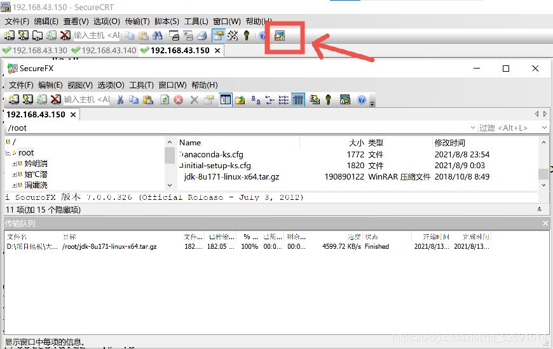This screenshot has width=553, height=349.
Task: Expand third subfolder under root
Action: tap(14, 185)
